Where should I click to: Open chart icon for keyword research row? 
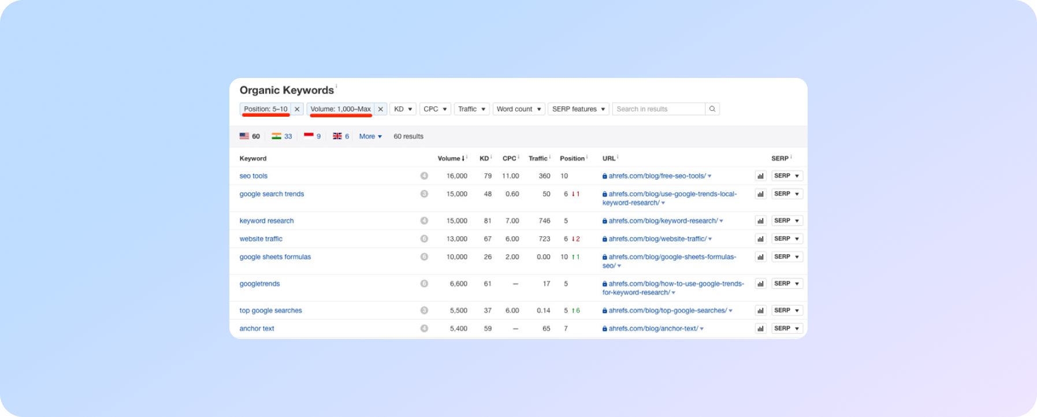coord(760,221)
